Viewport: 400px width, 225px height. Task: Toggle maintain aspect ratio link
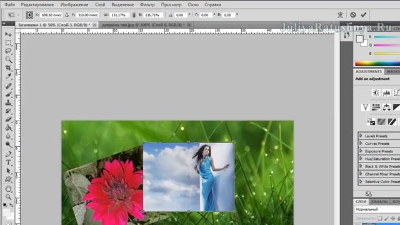click(x=134, y=15)
